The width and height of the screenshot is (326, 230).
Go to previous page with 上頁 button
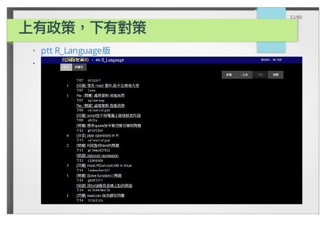(244, 75)
